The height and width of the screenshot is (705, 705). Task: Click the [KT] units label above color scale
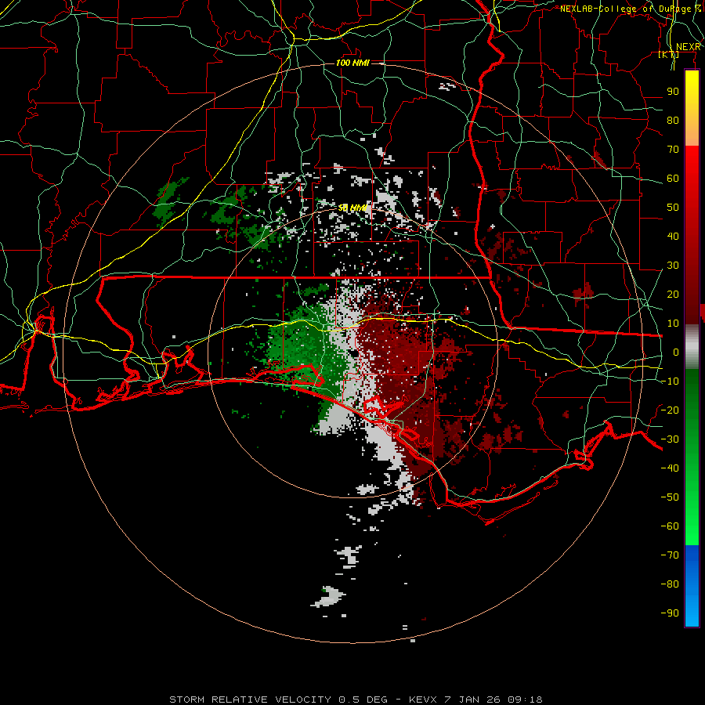tap(669, 55)
